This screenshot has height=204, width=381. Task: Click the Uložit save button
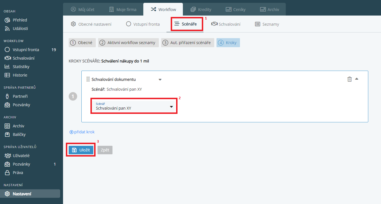(81, 150)
